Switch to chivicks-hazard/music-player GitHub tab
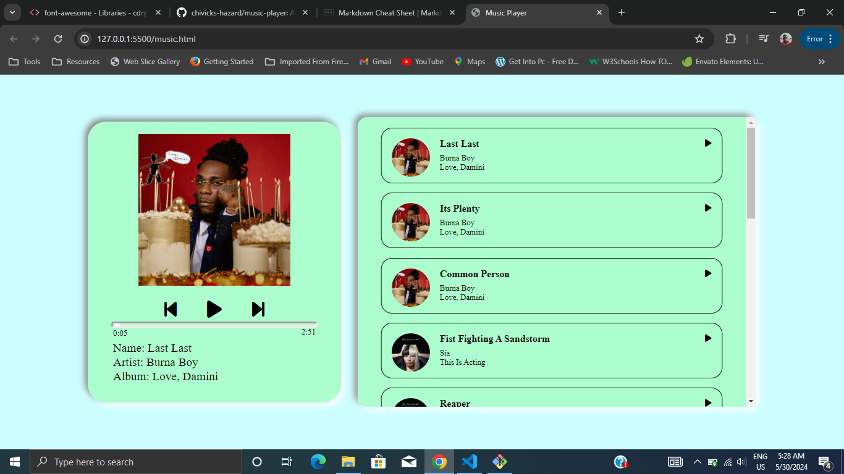Screen dimensions: 844x474 coord(242,12)
